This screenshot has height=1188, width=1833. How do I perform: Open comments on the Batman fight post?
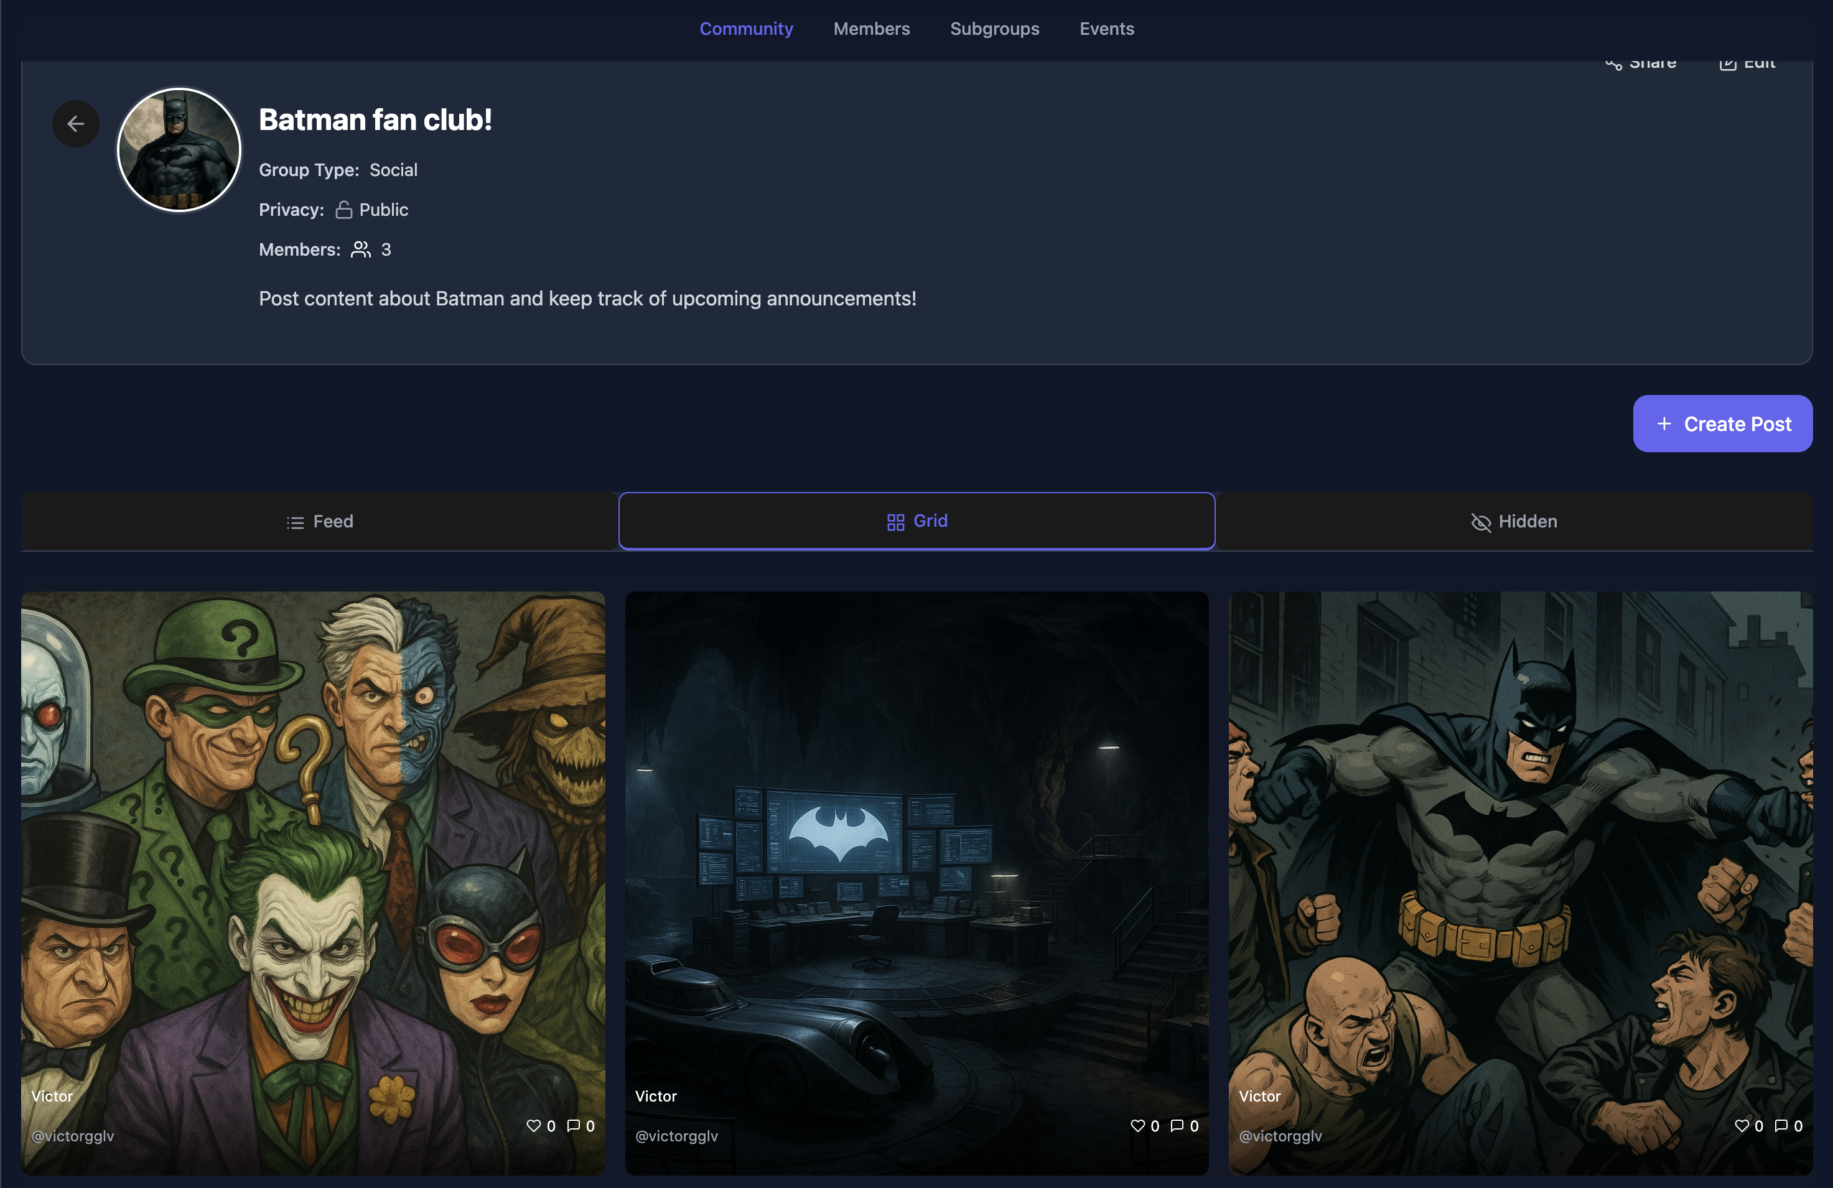coord(1781,1125)
